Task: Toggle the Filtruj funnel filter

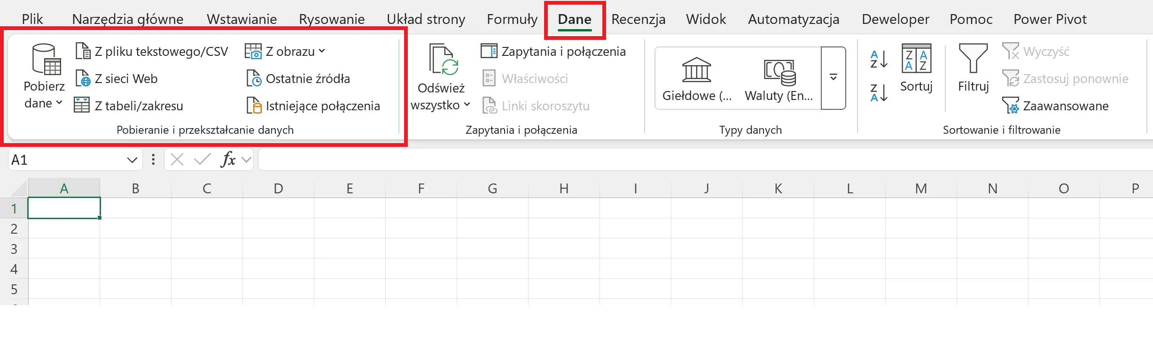Action: [x=973, y=68]
